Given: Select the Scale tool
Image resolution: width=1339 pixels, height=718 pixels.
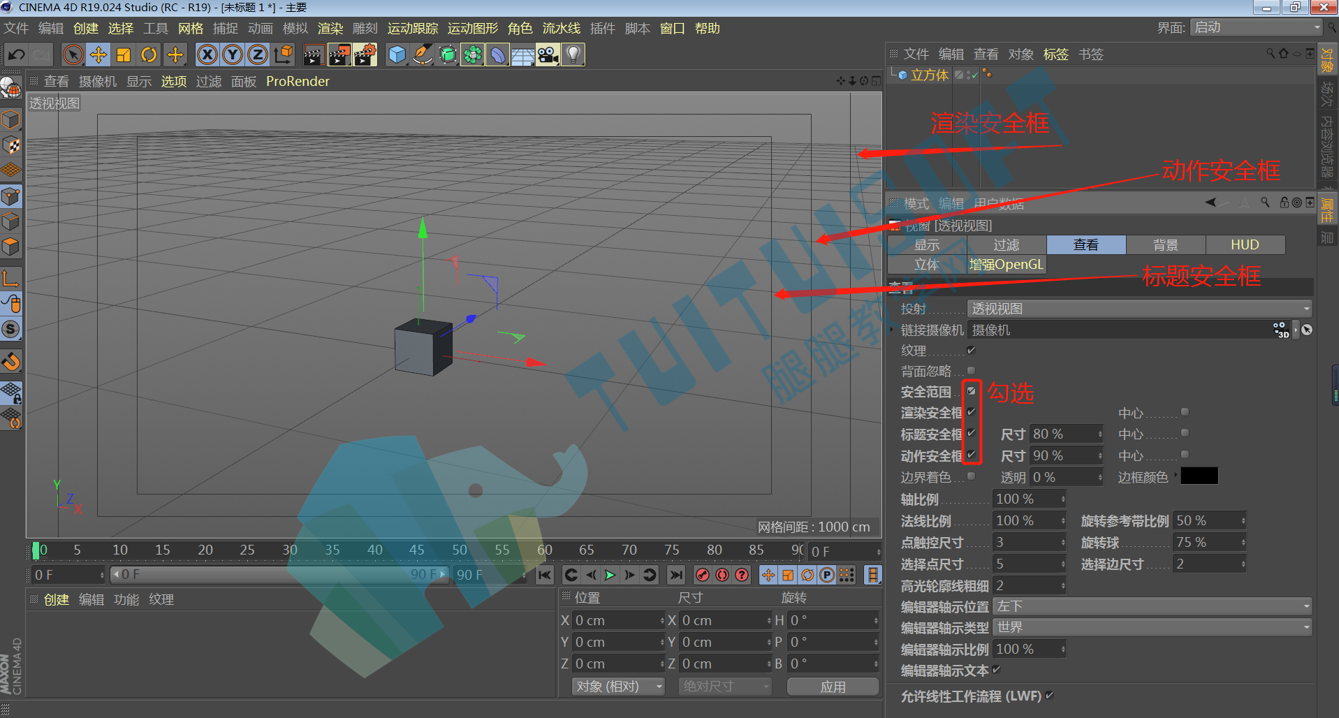Looking at the screenshot, I should 124,54.
